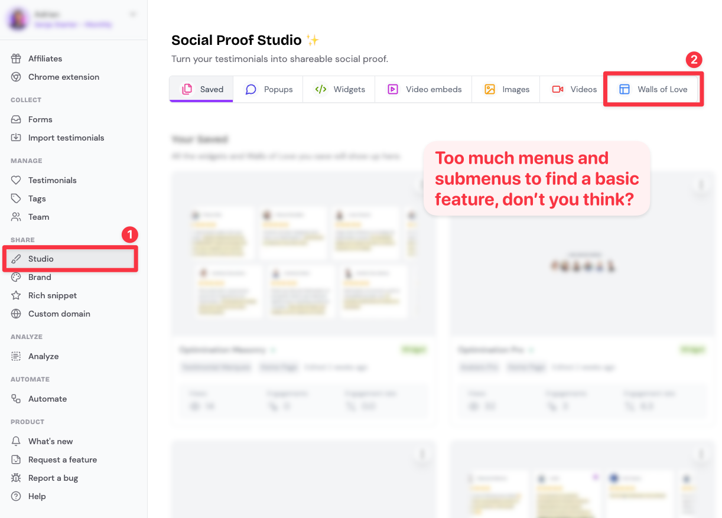The width and height of the screenshot is (722, 518).
Task: Open three-dot menu on first saved card
Action: coord(422,185)
